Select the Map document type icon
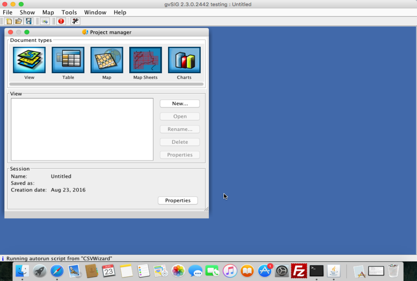The width and height of the screenshot is (417, 281). click(107, 60)
